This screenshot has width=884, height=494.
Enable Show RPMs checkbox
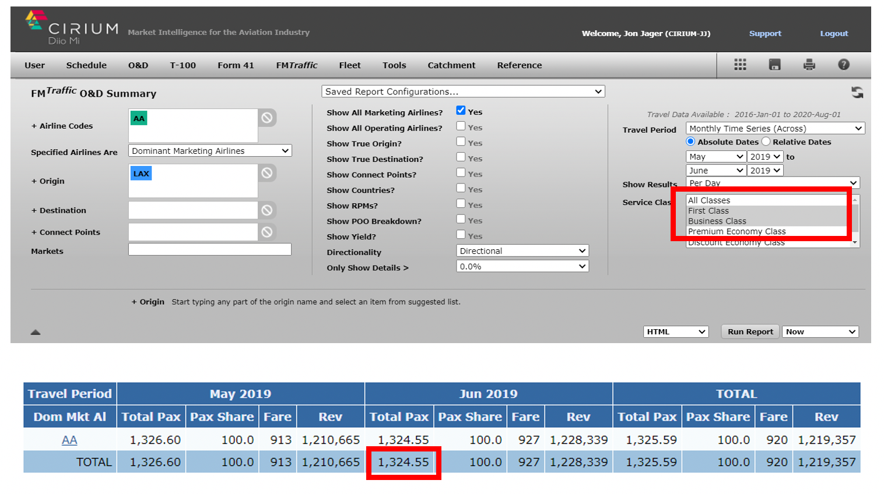tap(461, 204)
